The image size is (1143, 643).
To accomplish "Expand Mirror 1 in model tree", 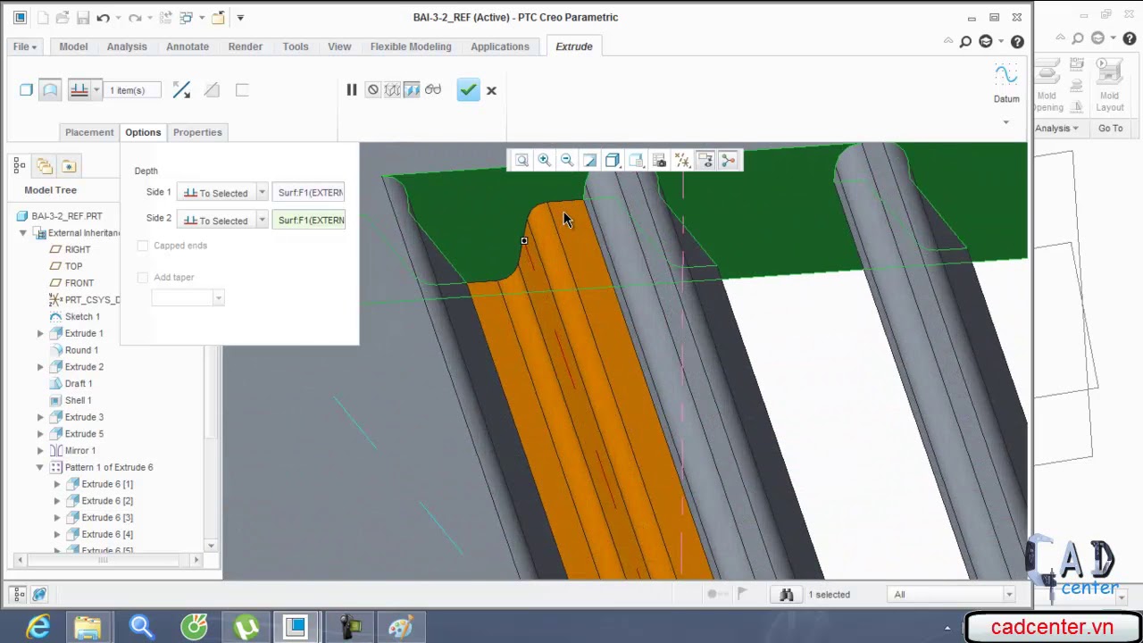I will (40, 451).
